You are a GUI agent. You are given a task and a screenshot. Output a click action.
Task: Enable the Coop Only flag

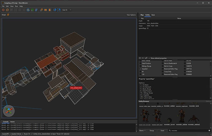(163, 72)
